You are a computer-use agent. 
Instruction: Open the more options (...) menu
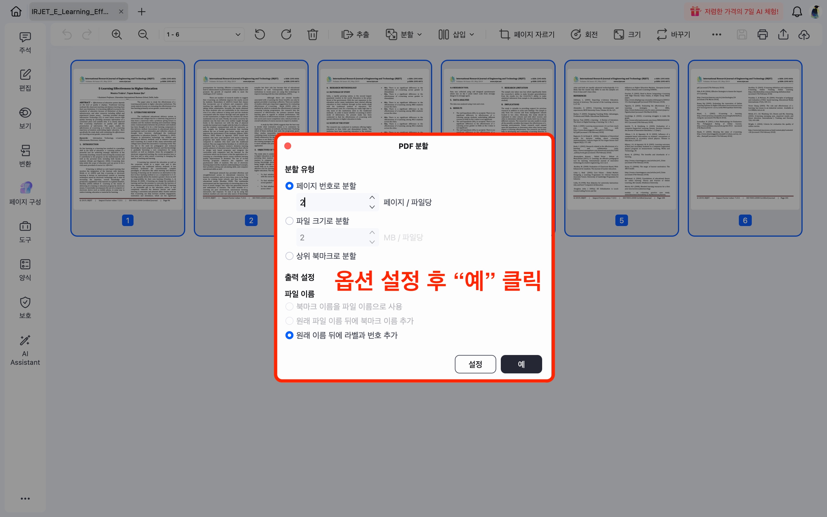(716, 34)
